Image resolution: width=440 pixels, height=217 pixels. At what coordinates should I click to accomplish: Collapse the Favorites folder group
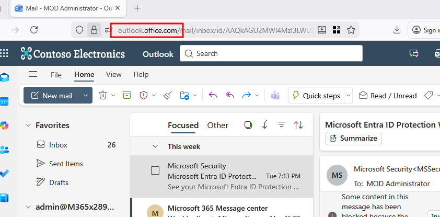tap(28, 125)
